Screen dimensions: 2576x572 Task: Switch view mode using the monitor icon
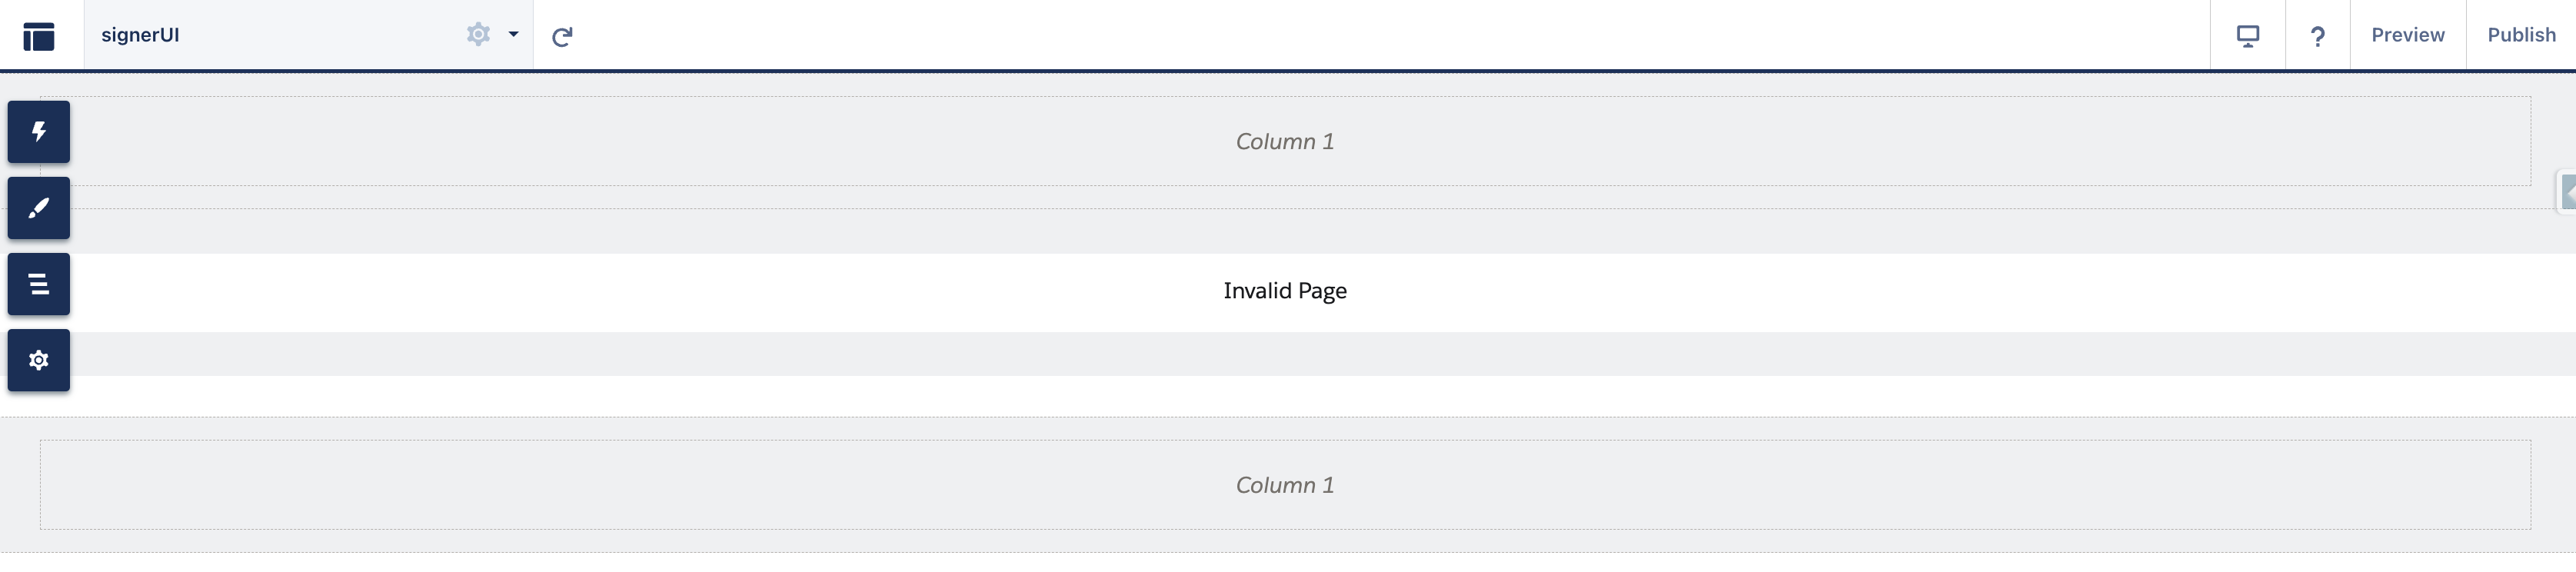point(2247,35)
